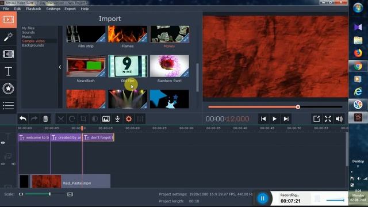Open the Transitions tab
Image resolution: width=368 pixels, height=207 pixels.
8,54
